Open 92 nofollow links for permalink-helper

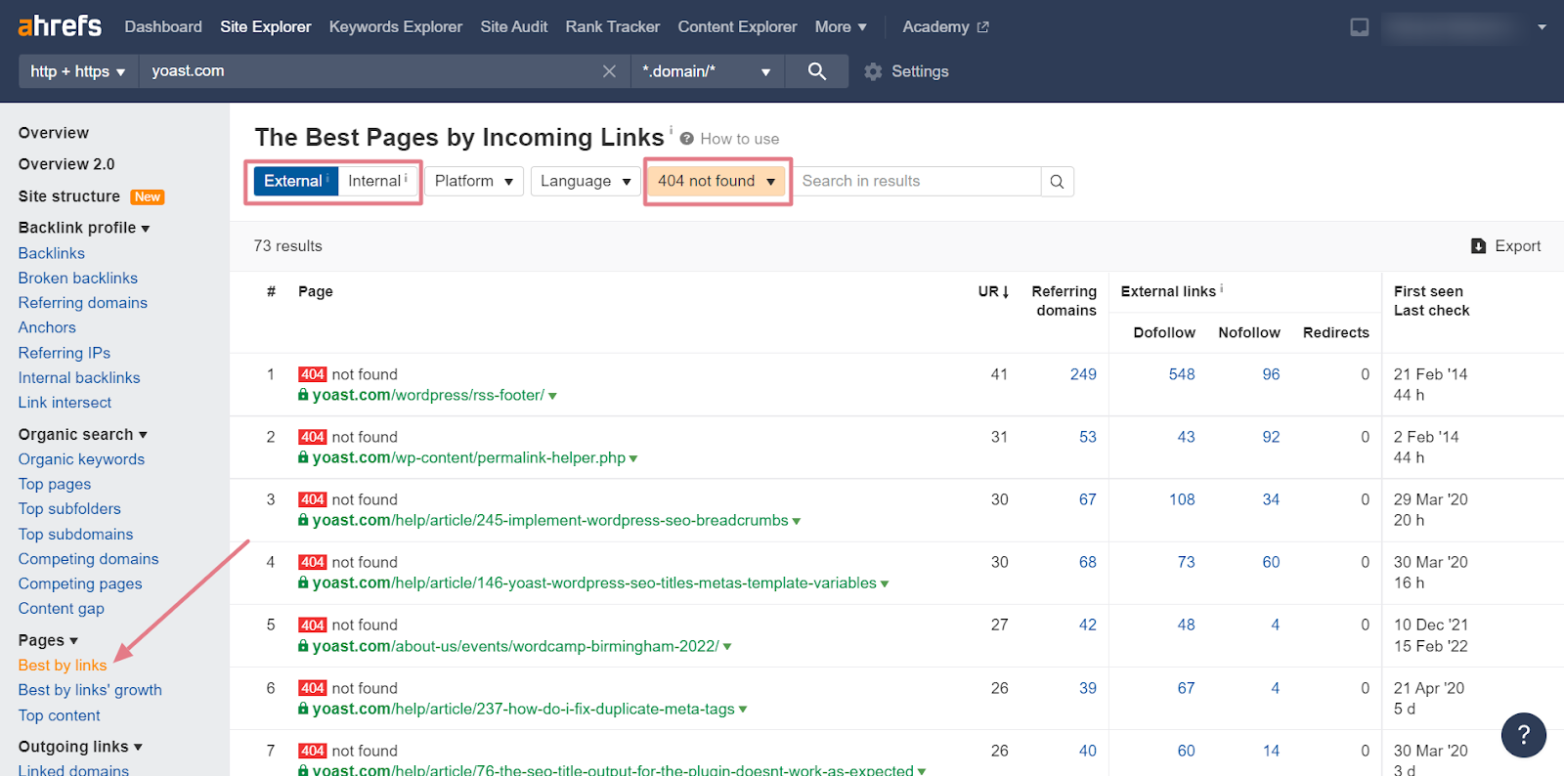coord(1271,437)
